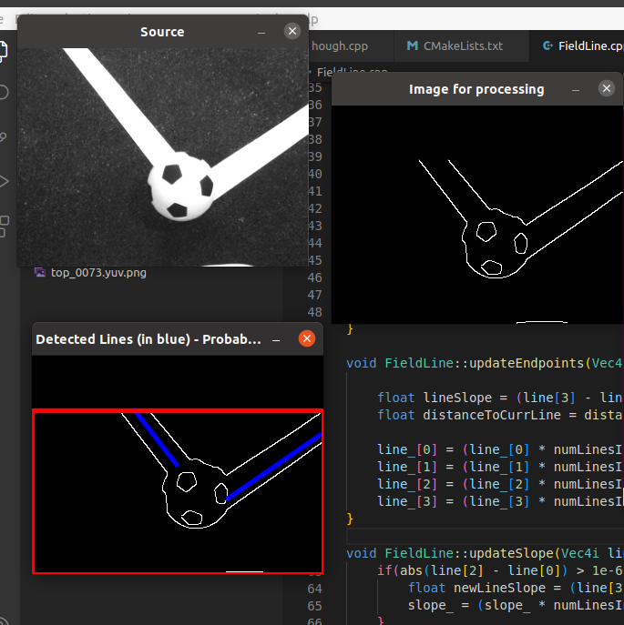Close the Image for processing window

[607, 89]
